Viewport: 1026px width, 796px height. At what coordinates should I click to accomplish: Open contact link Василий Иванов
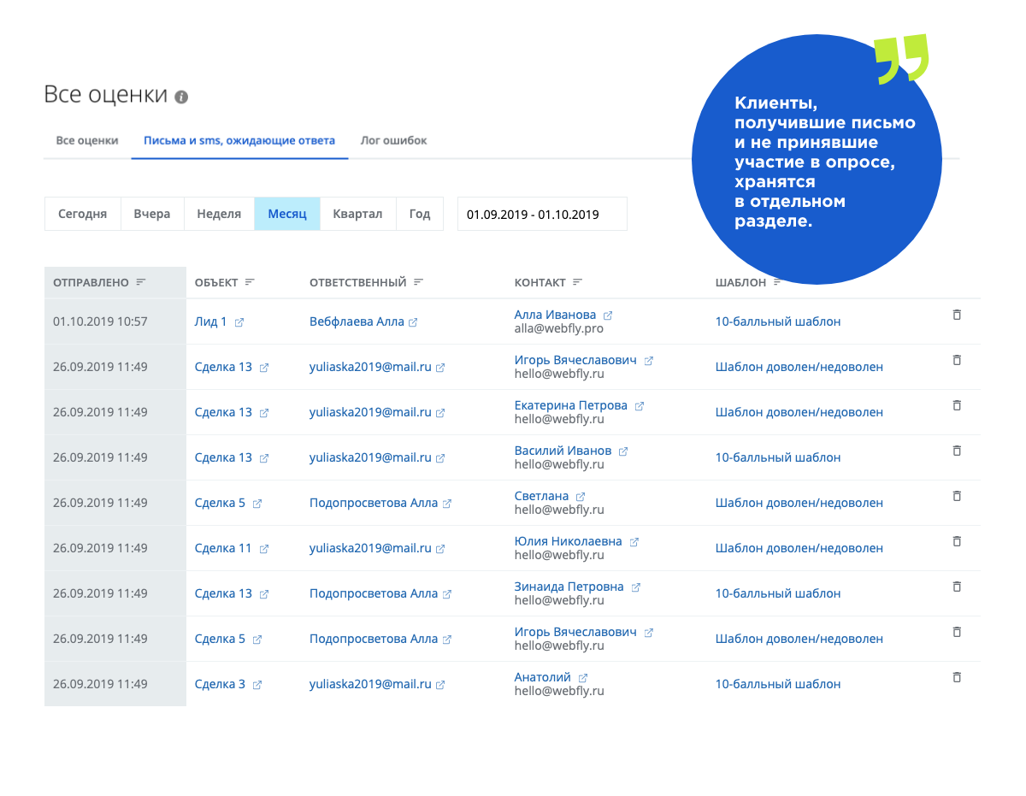pos(563,451)
